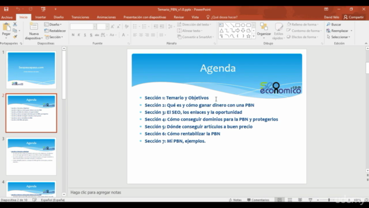Select slide 3 thumbnail in the panel
The height and width of the screenshot is (208, 369).
(31, 156)
